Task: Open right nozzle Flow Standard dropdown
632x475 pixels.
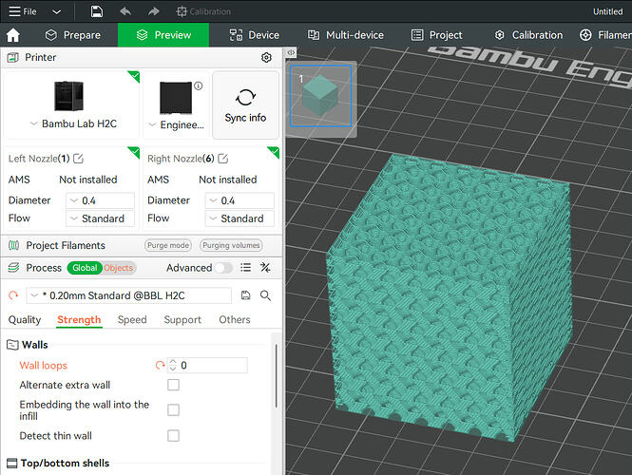Action: (239, 218)
